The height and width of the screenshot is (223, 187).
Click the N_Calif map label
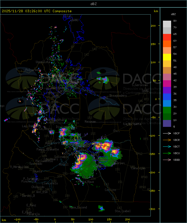click(78, 69)
